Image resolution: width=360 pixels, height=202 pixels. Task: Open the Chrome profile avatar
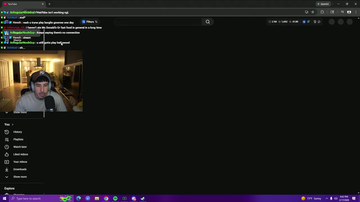click(349, 12)
